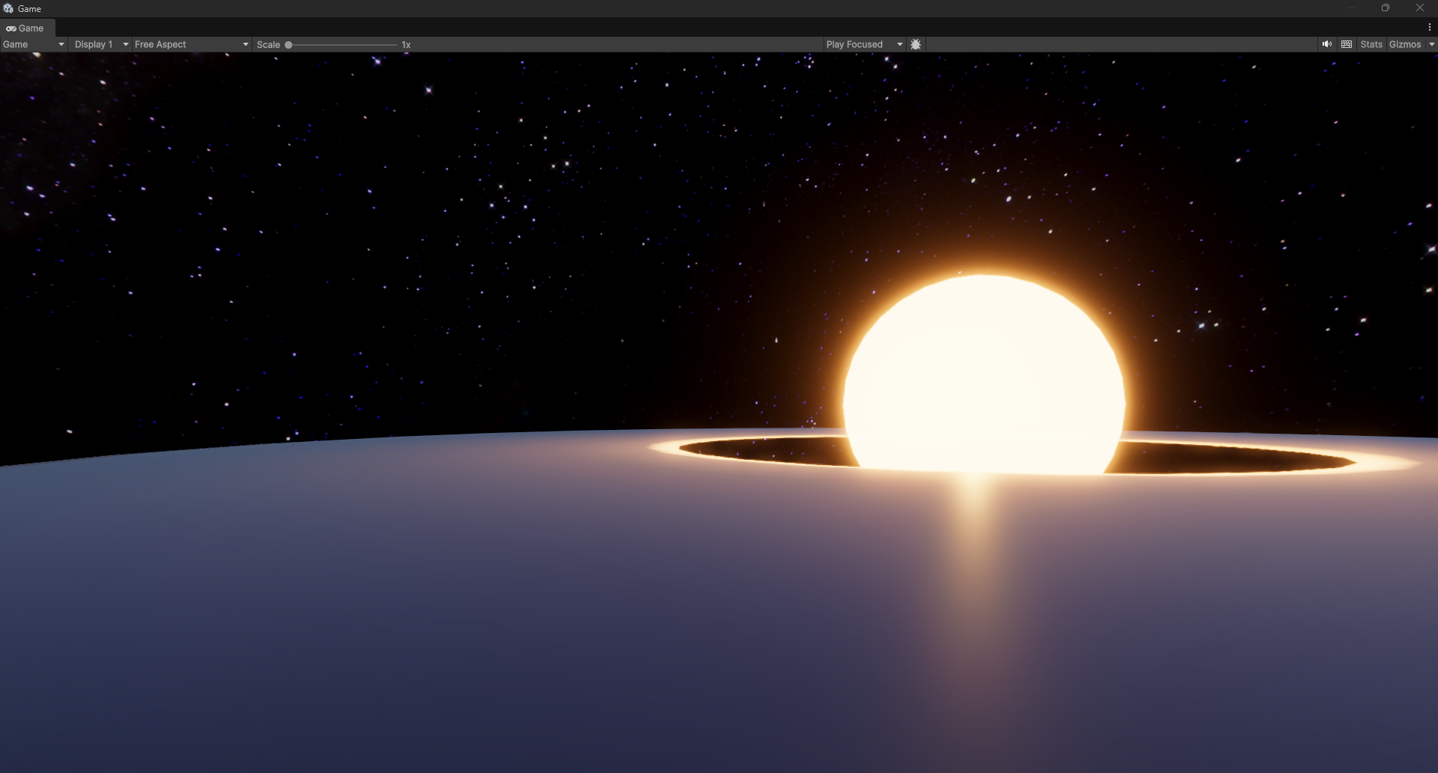Open the Play Focused dropdown
The width and height of the screenshot is (1438, 773).
pos(865,44)
